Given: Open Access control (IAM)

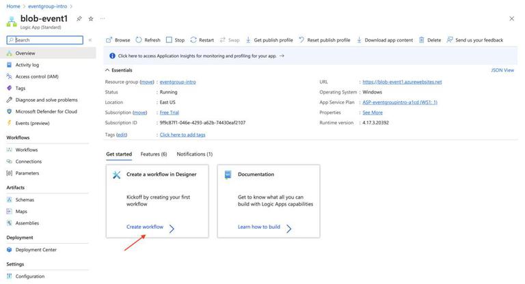Looking at the screenshot, I should tap(37, 76).
